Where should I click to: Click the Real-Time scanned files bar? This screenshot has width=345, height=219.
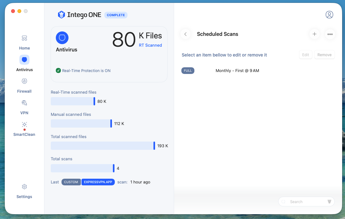pos(73,101)
